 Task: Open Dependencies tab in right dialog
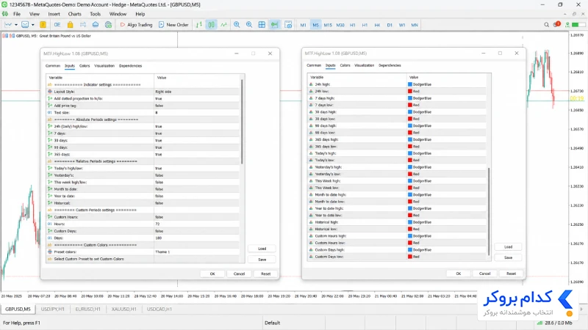[390, 65]
